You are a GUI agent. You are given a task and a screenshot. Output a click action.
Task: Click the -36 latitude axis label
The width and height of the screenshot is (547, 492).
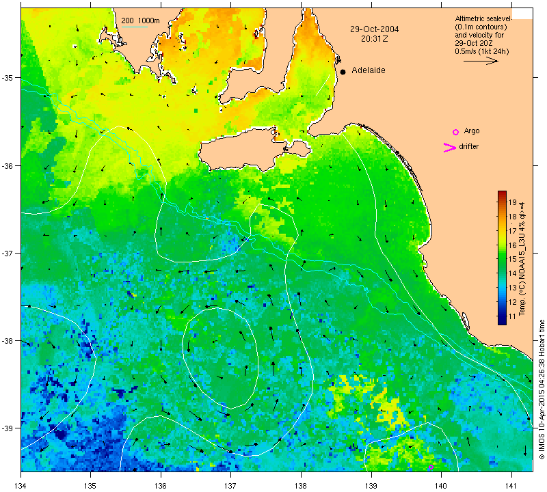pyautogui.click(x=7, y=165)
